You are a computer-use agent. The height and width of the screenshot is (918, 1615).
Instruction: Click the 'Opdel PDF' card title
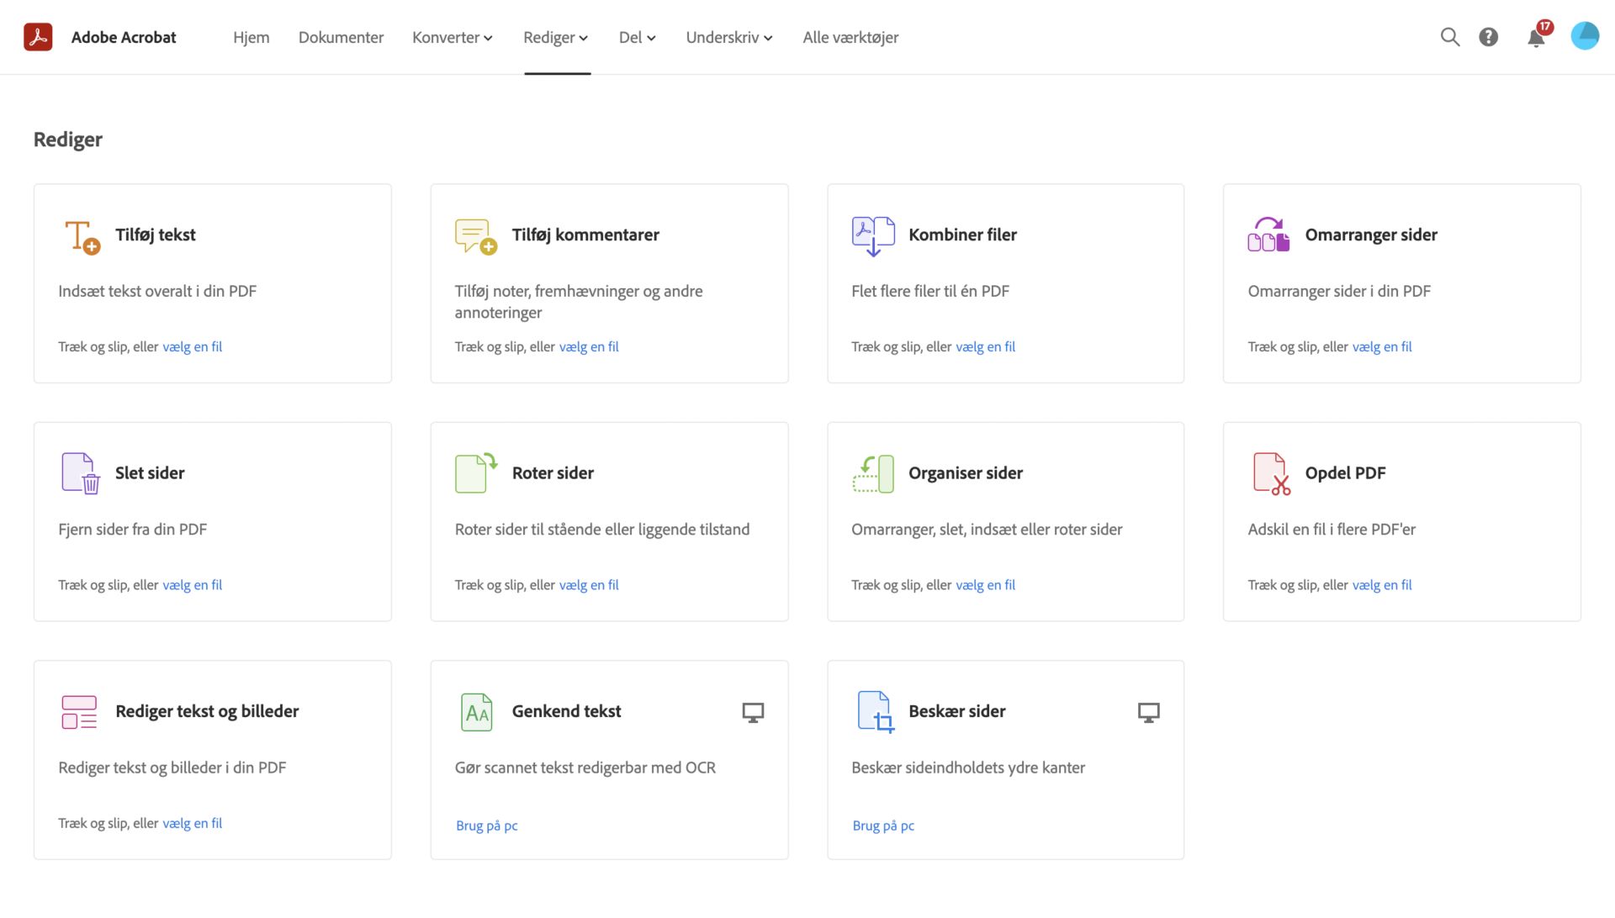(x=1345, y=472)
